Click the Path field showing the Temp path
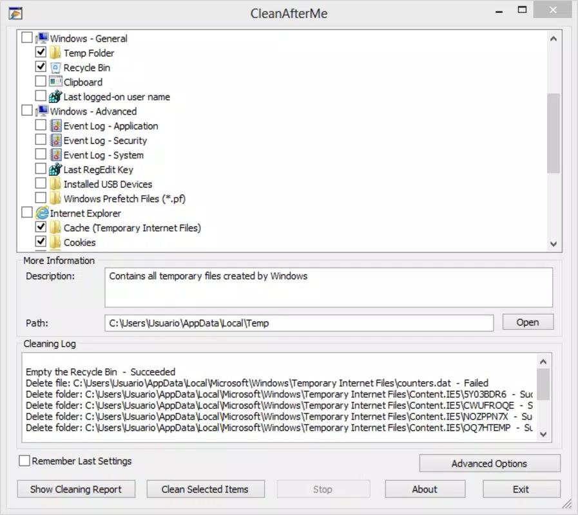This screenshot has height=515, width=578. 299,323
